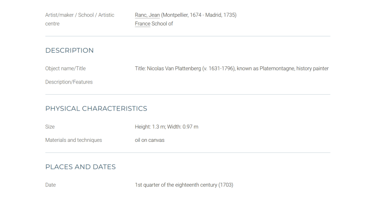Click the 1st quarter of eighteenth century text
This screenshot has height=202, width=374.
click(x=176, y=185)
